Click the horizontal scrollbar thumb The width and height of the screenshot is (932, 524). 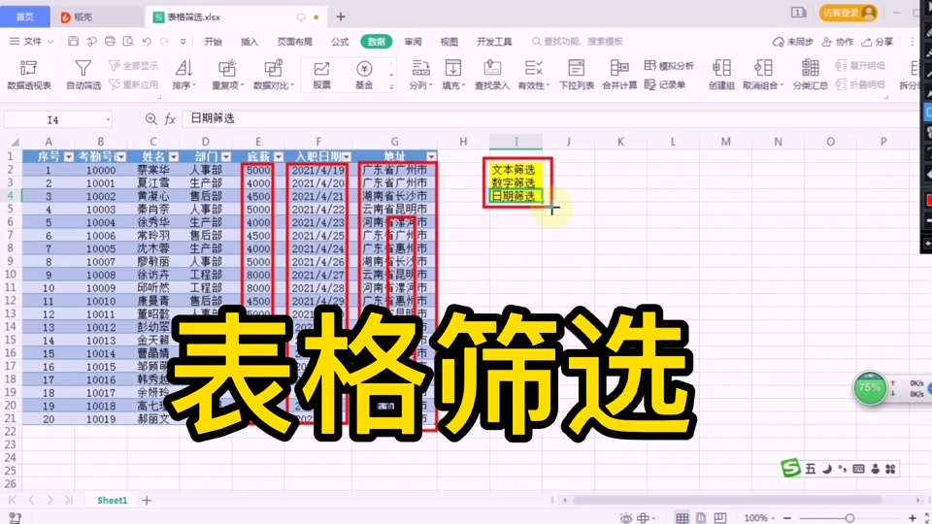pos(726,501)
